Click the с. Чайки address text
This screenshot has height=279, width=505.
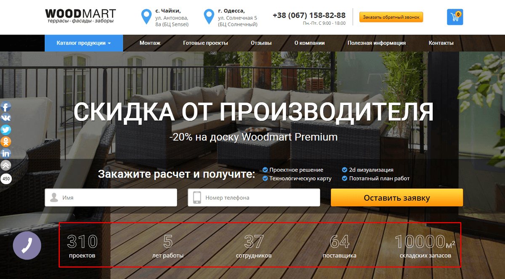172,18
